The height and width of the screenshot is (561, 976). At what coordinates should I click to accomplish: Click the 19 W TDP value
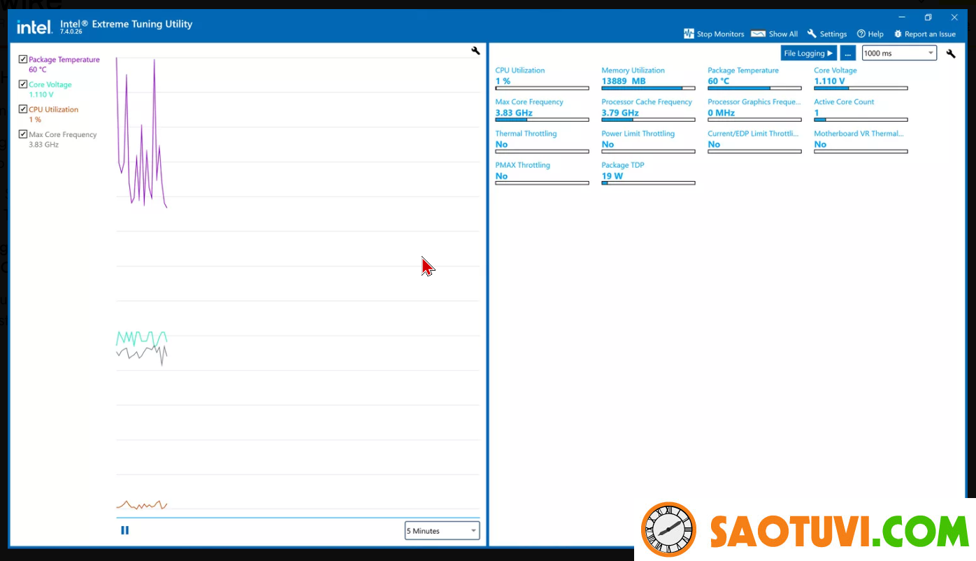point(612,176)
